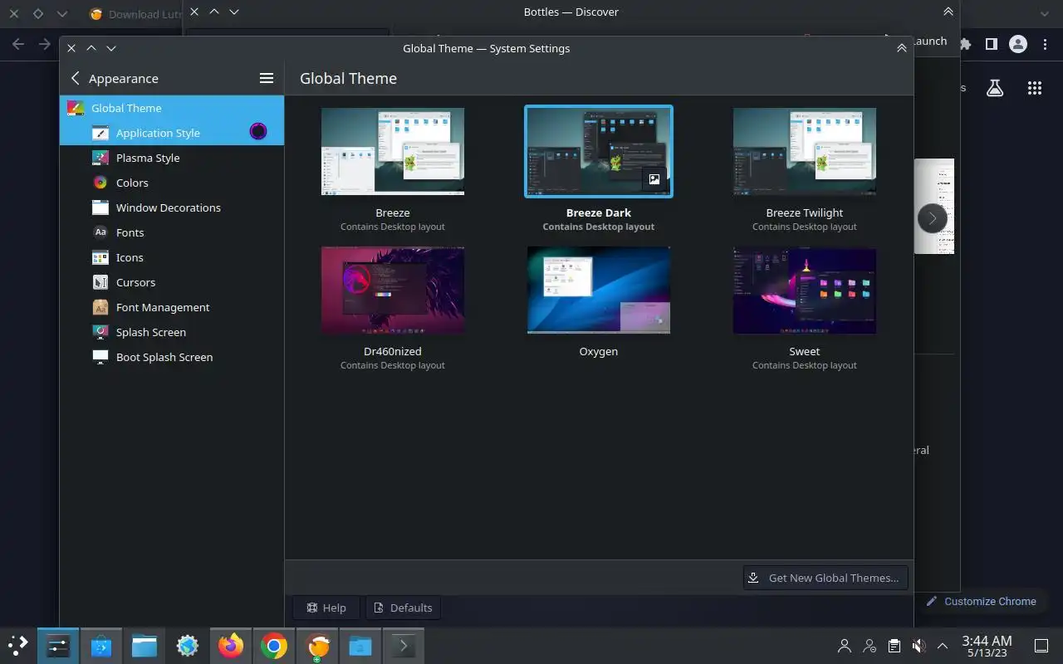Click the muted volume tray icon
The height and width of the screenshot is (664, 1063).
(x=918, y=646)
